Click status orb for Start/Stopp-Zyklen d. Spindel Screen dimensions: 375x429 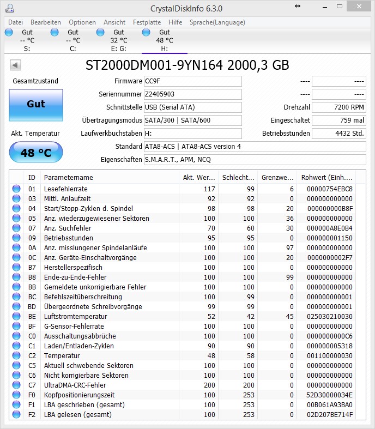[16, 208]
